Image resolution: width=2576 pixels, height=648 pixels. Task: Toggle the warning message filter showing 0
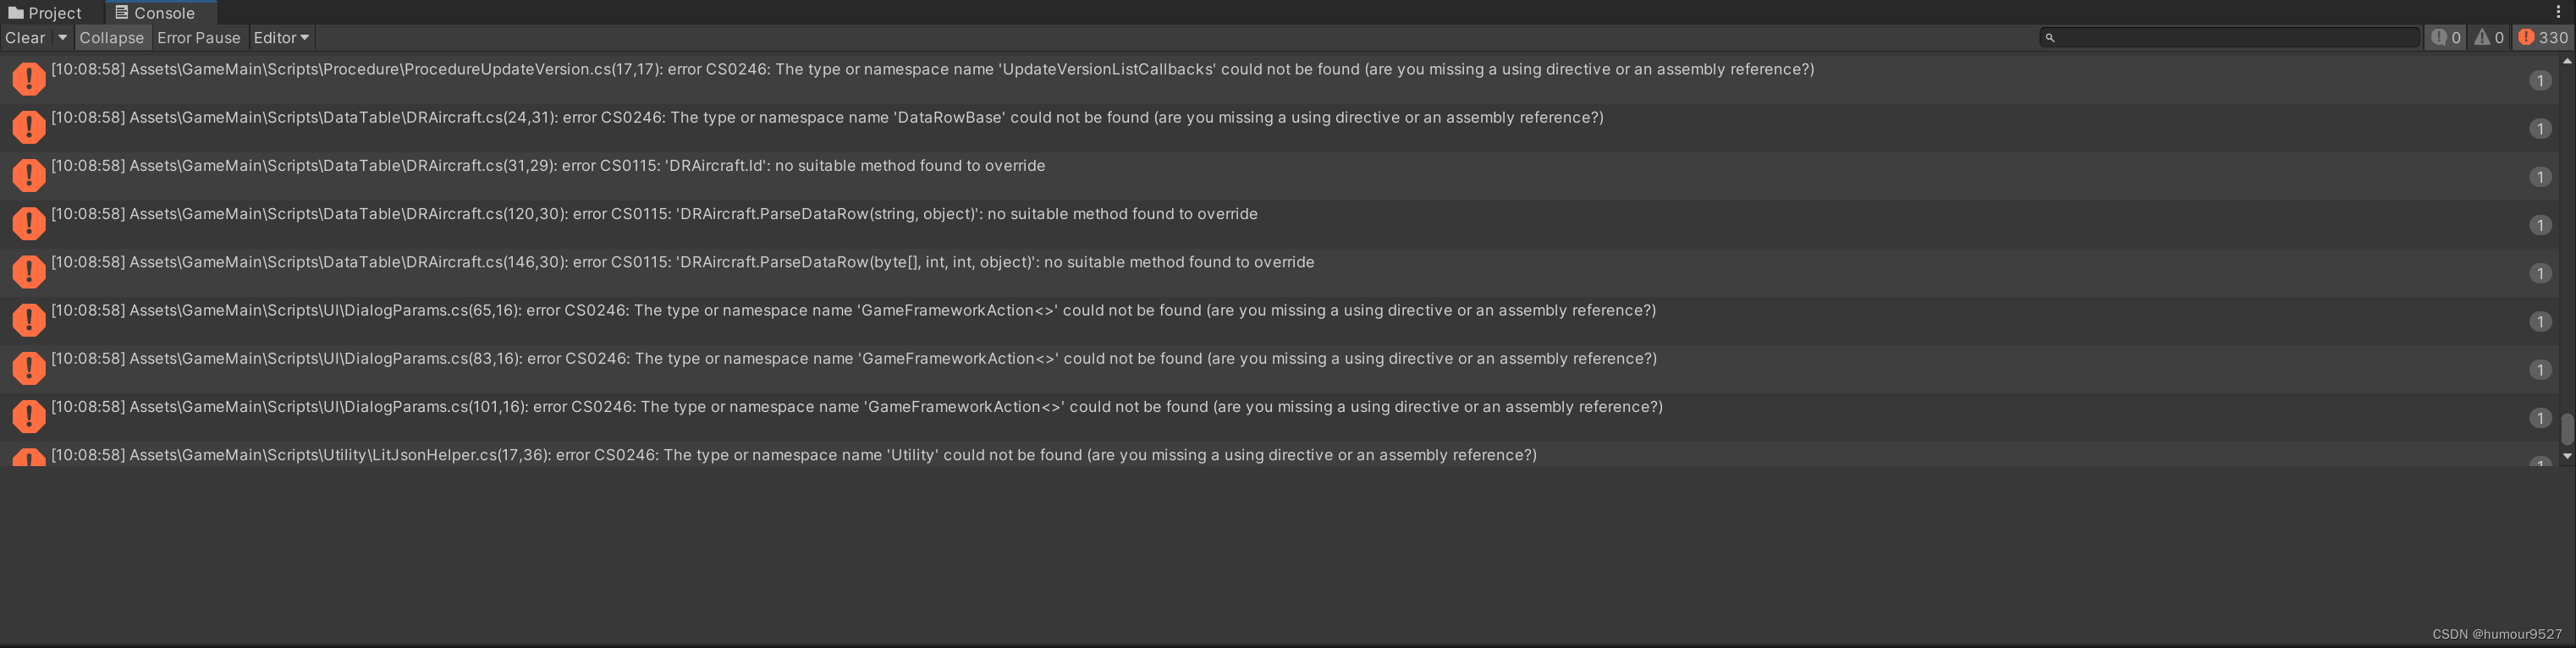[2489, 38]
